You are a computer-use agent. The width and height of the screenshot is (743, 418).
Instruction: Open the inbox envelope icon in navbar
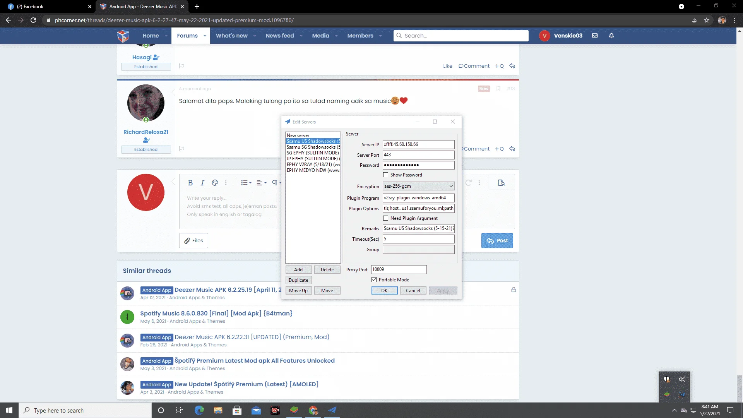tap(595, 36)
